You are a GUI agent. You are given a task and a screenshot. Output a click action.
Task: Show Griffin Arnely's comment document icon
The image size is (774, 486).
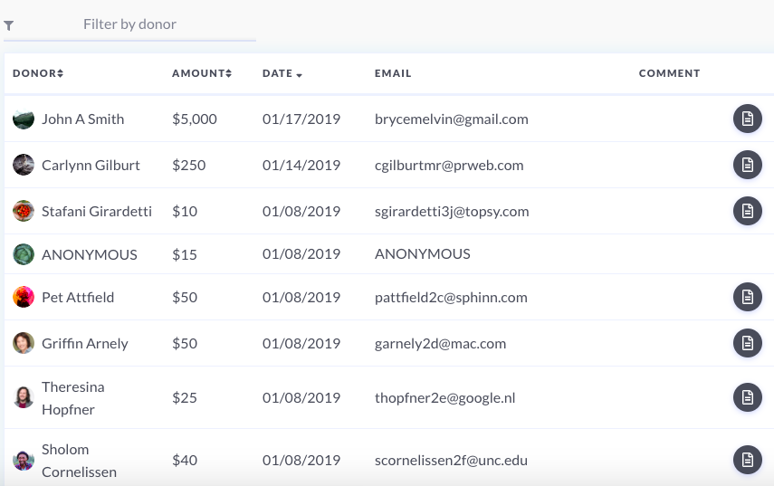click(748, 343)
